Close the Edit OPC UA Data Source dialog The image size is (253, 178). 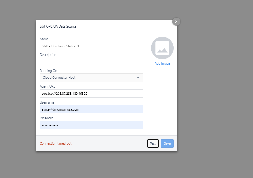176,22
